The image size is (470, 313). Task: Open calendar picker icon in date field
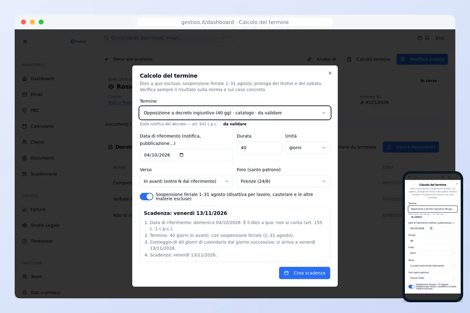tap(181, 155)
